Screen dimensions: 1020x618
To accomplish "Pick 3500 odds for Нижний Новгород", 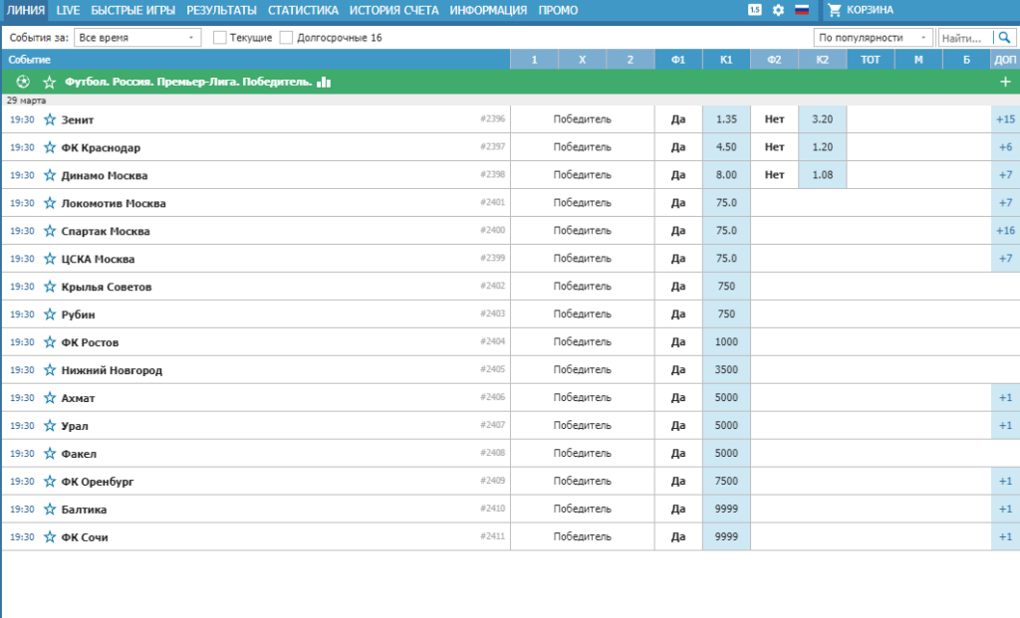I will click(x=726, y=370).
